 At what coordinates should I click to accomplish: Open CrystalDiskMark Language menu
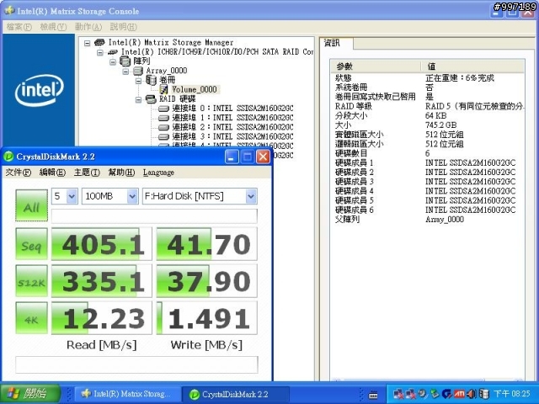(x=158, y=173)
